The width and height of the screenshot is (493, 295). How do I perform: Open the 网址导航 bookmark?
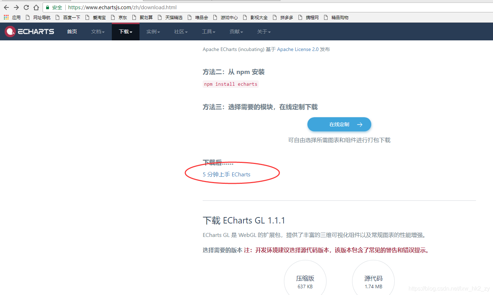38,17
